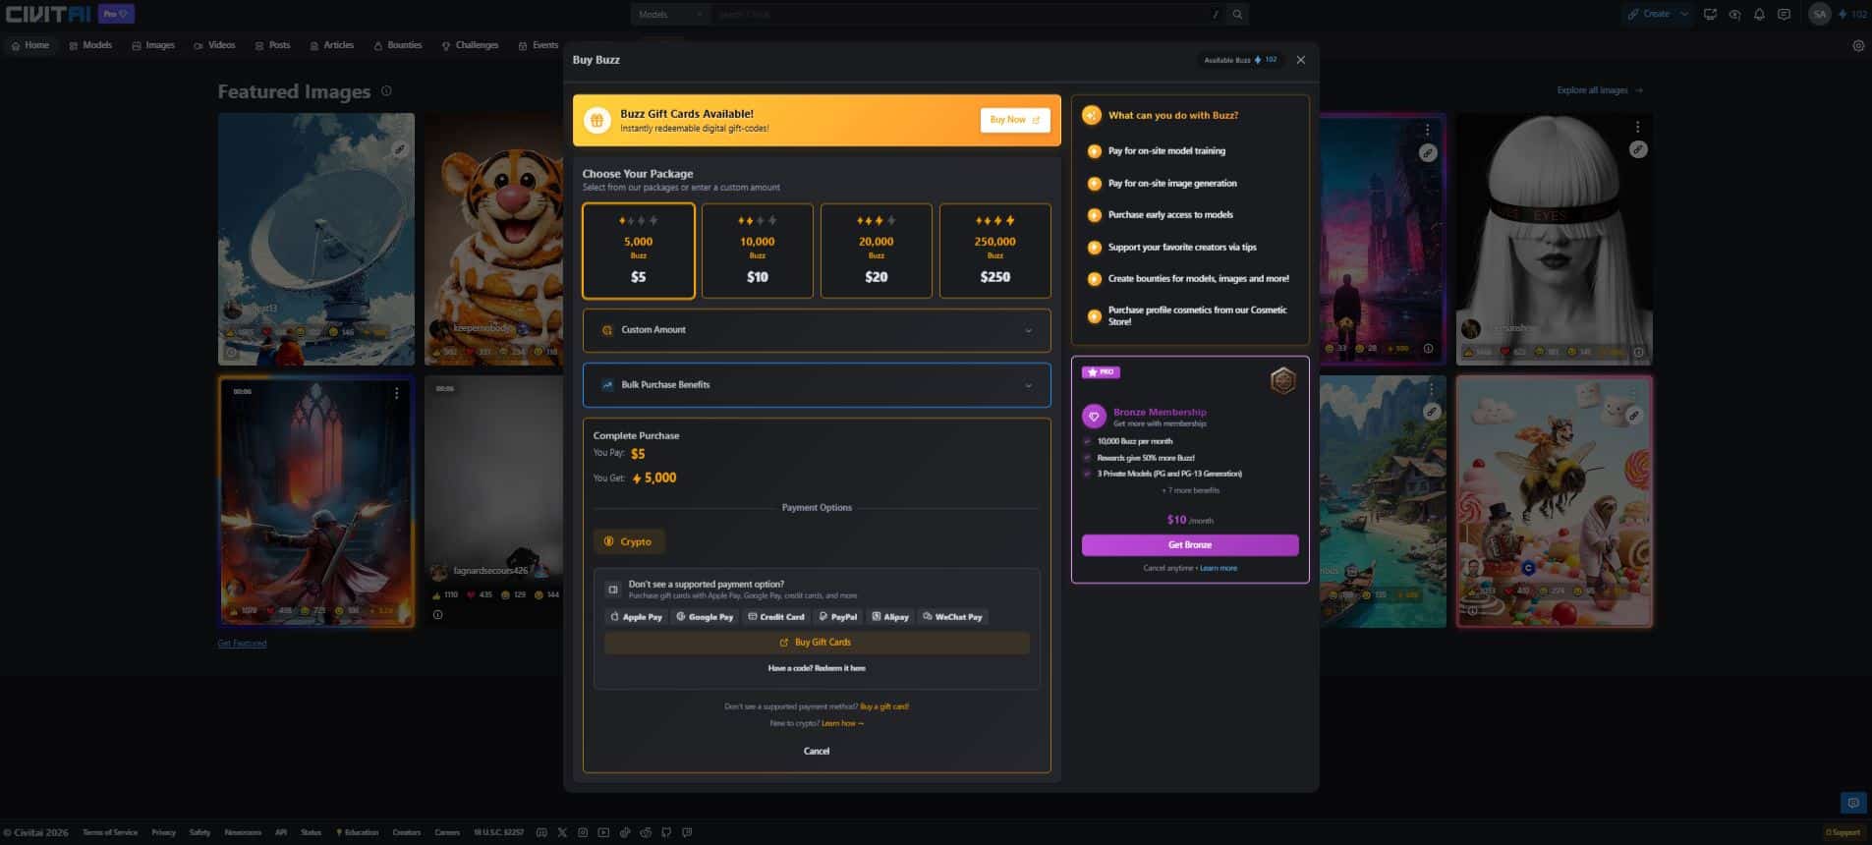Screen dimensions: 1872x845
Task: Click the WeChat Pay badge
Action: click(x=953, y=617)
